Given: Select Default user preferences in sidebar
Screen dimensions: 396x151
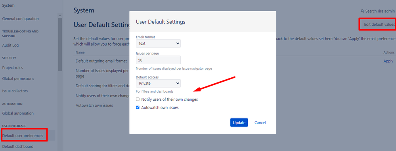Looking at the screenshot, I should pos(23,136).
